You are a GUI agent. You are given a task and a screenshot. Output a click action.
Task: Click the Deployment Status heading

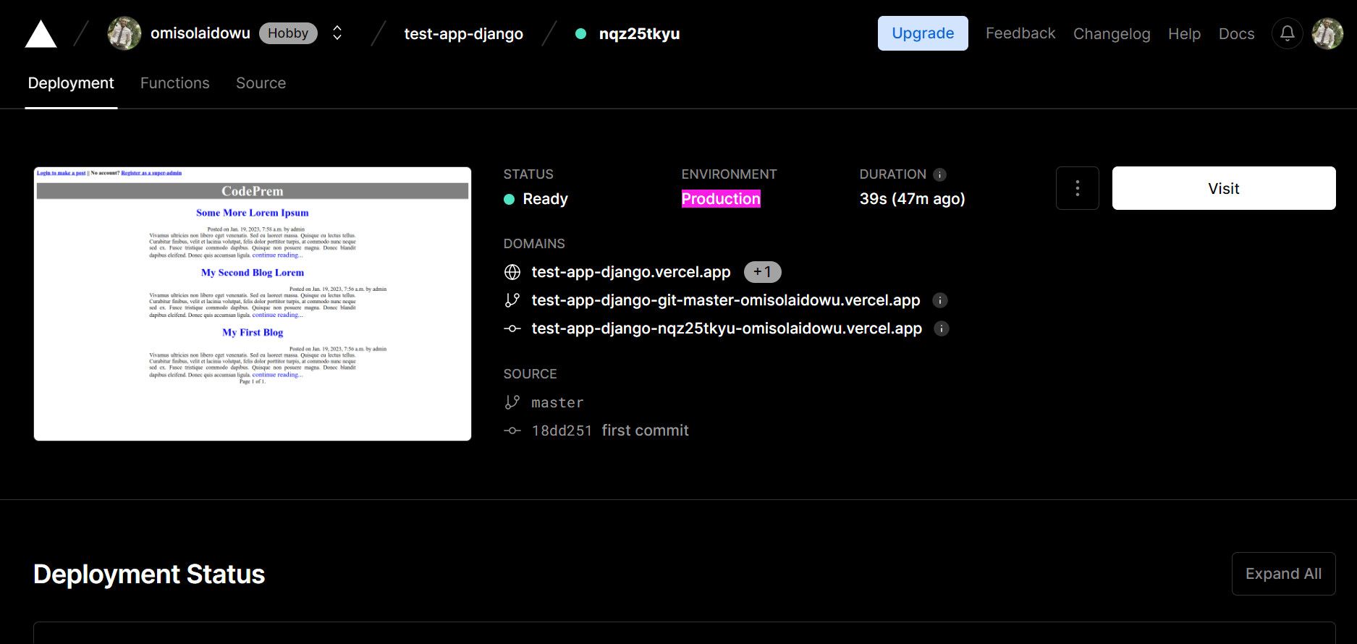(x=149, y=574)
